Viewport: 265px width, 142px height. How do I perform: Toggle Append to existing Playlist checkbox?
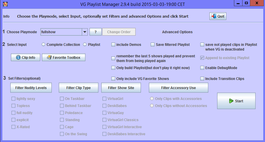202,58
